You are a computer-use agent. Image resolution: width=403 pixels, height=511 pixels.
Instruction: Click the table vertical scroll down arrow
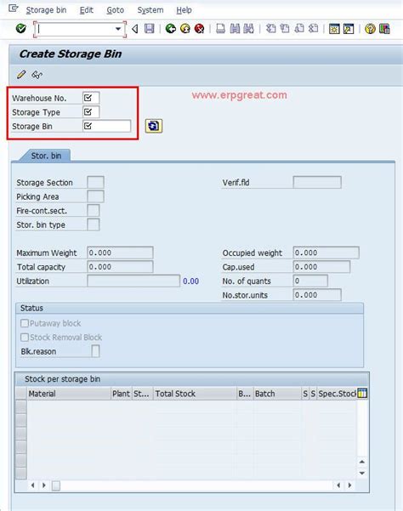coord(362,473)
